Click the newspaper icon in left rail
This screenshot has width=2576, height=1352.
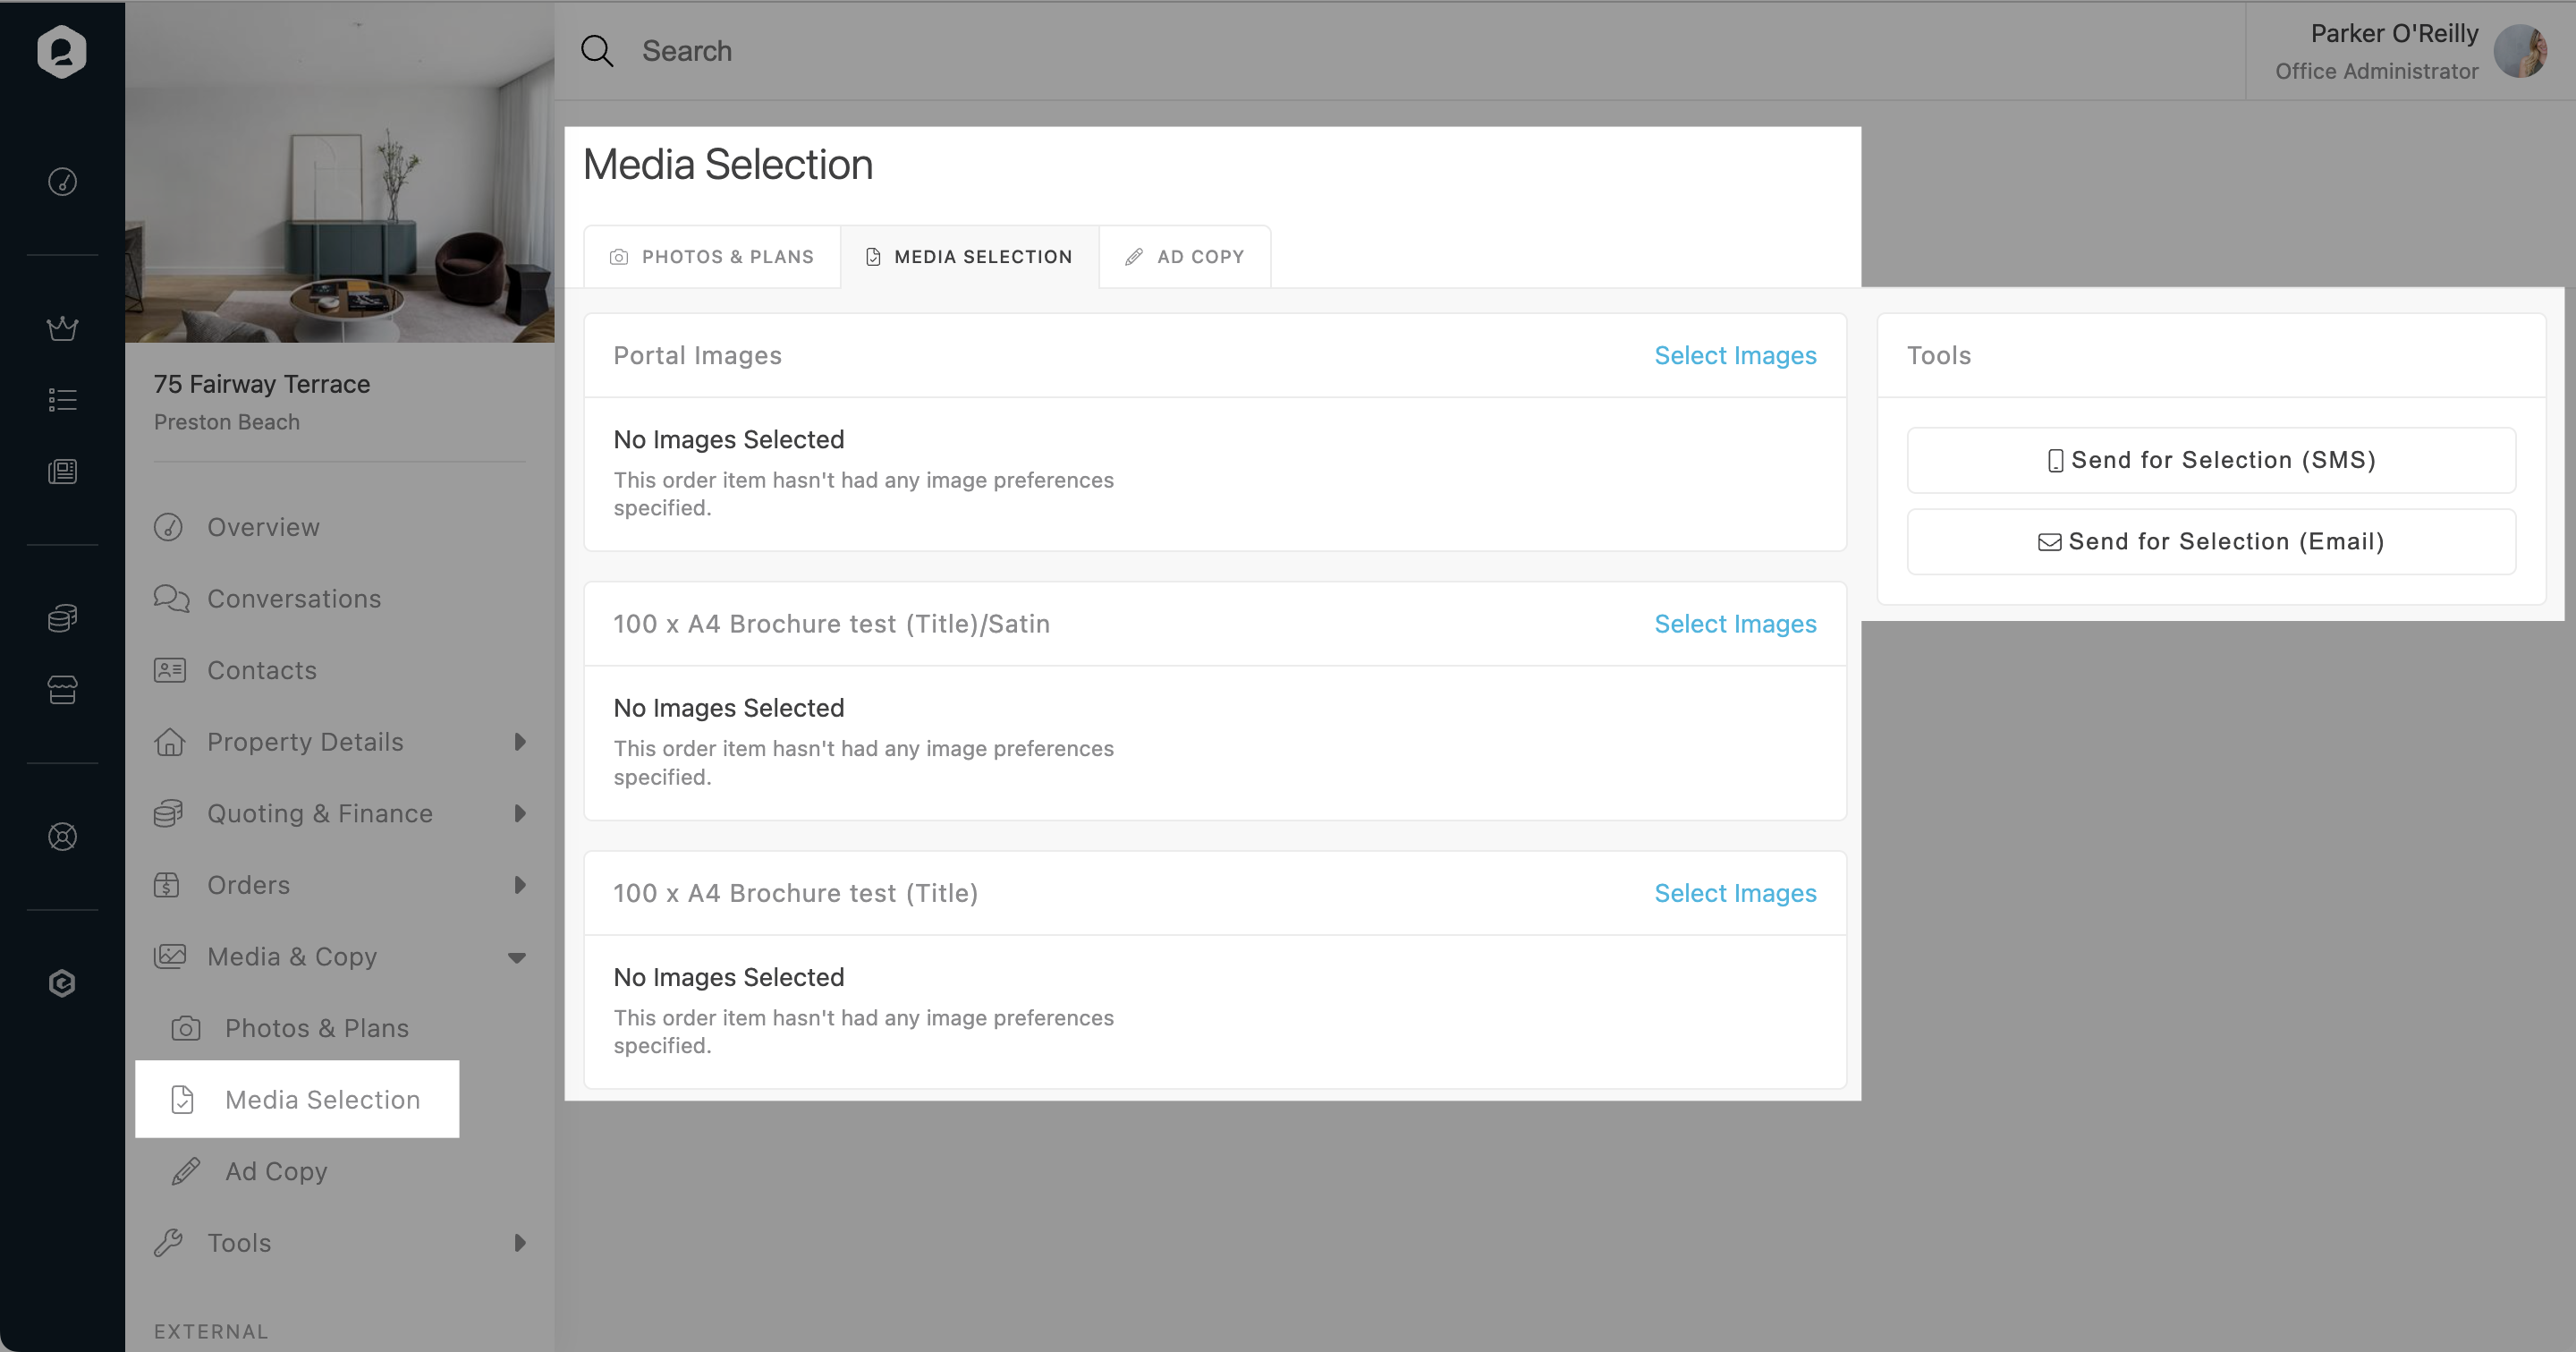coord(62,471)
